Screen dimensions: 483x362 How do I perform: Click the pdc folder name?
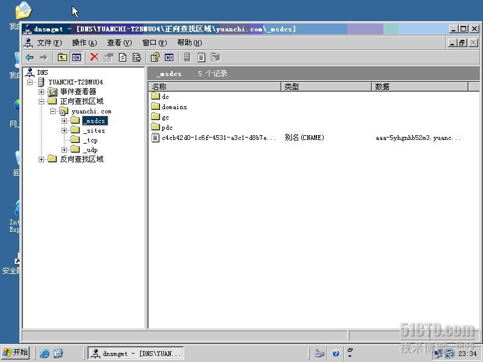pyautogui.click(x=167, y=127)
